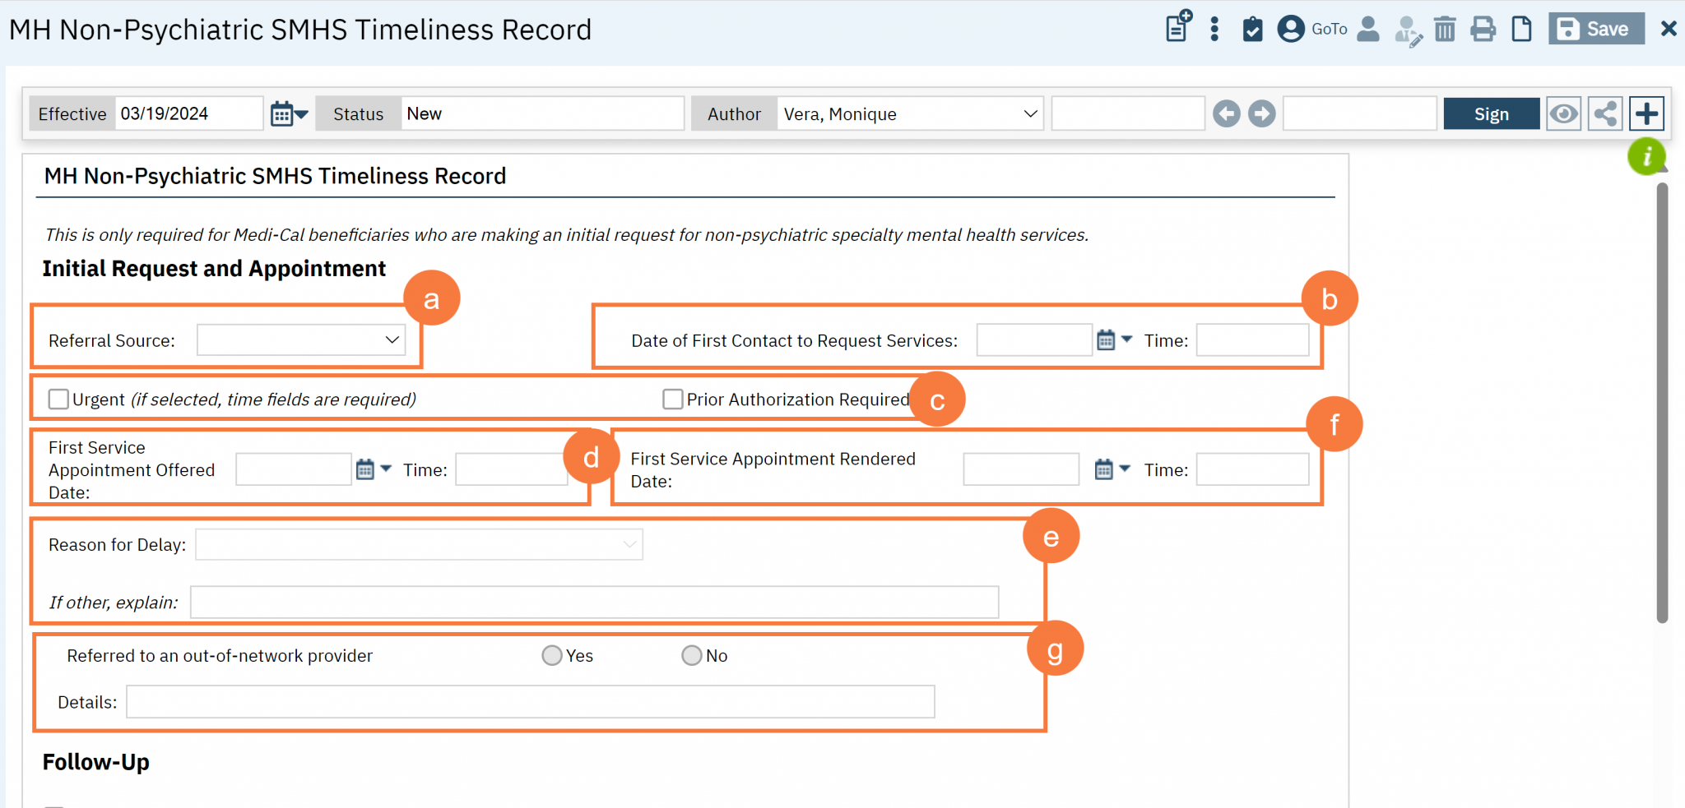Open the Author dropdown

pyautogui.click(x=1029, y=113)
